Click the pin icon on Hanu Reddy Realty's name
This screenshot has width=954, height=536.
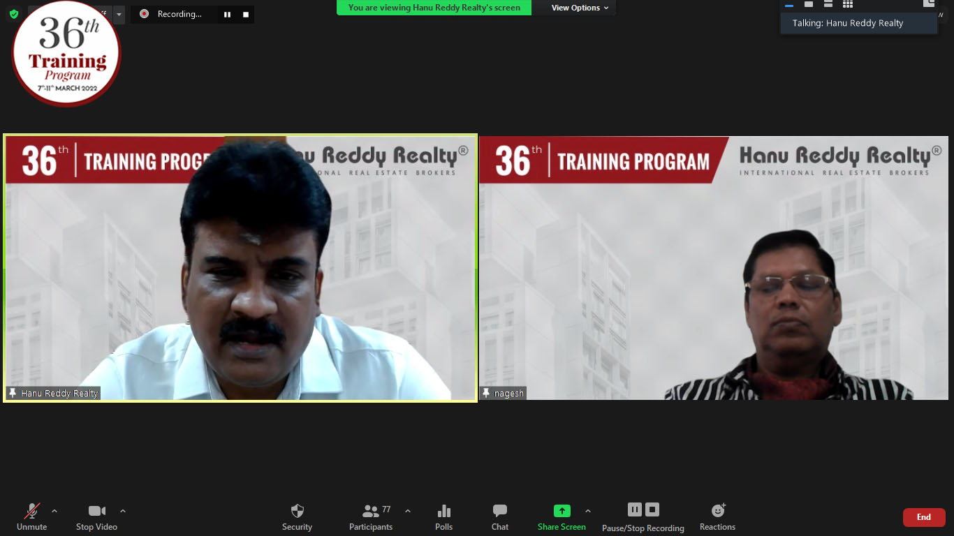coord(13,394)
